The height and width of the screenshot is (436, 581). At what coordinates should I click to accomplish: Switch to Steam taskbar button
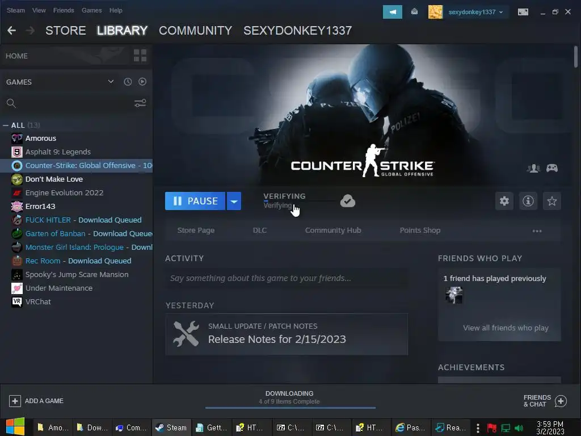click(171, 428)
